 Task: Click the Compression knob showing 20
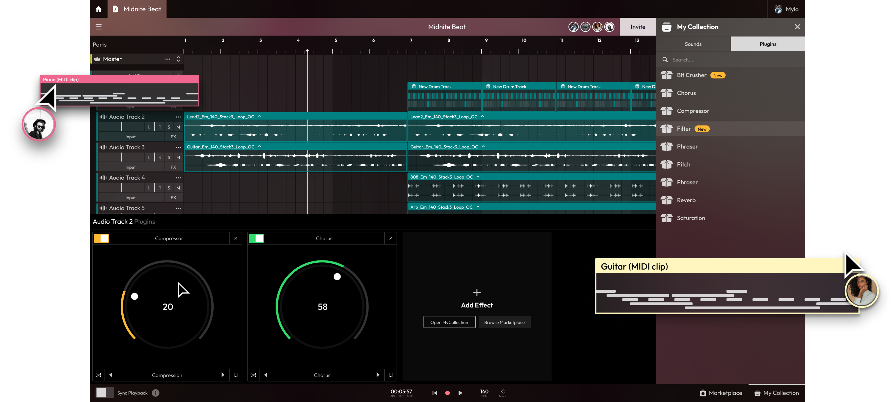tap(168, 307)
